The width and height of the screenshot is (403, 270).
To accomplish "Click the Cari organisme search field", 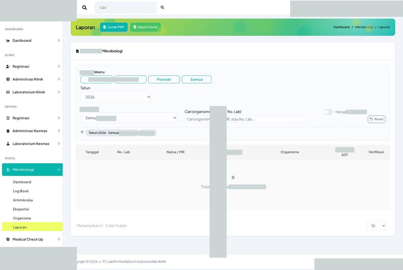I will pos(246,119).
